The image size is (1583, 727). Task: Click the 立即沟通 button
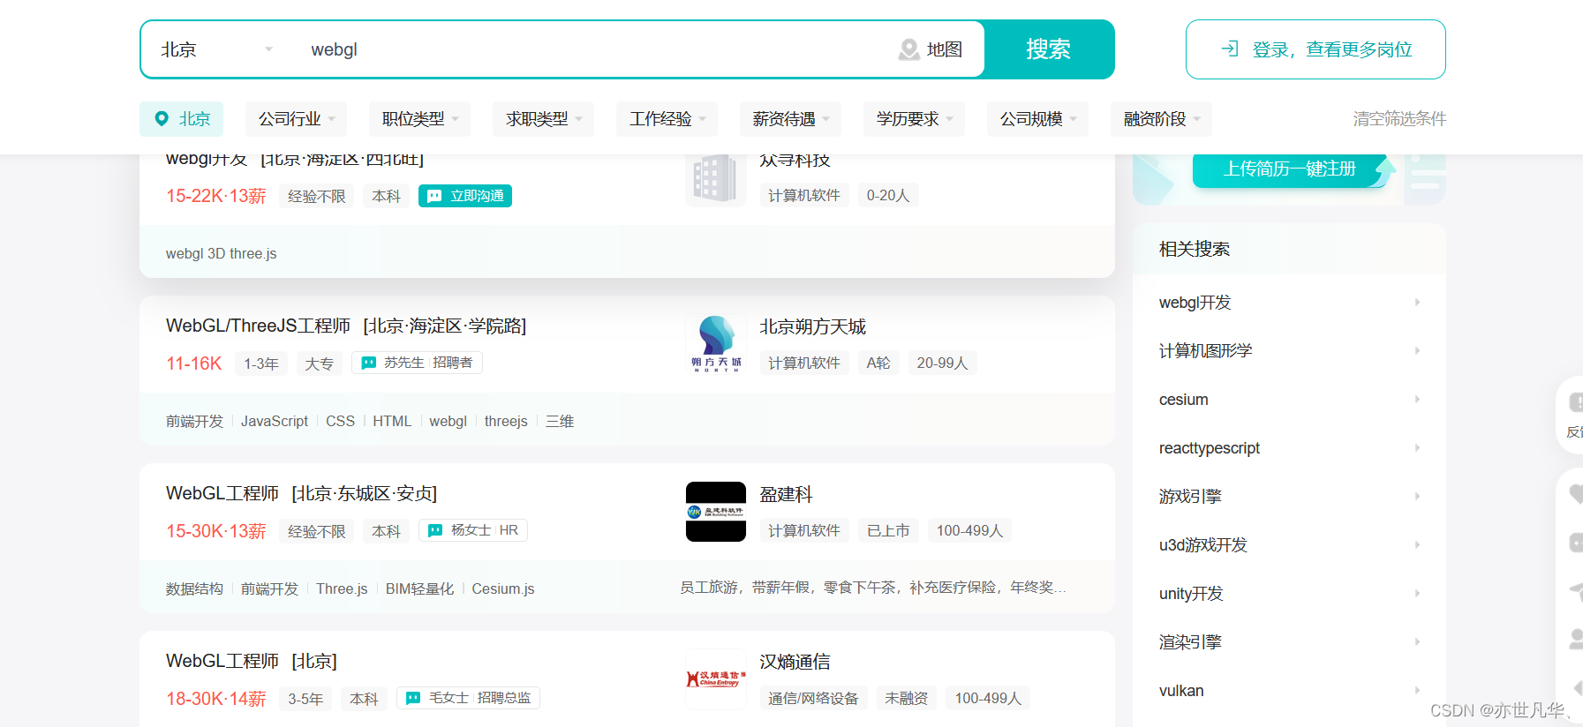465,196
